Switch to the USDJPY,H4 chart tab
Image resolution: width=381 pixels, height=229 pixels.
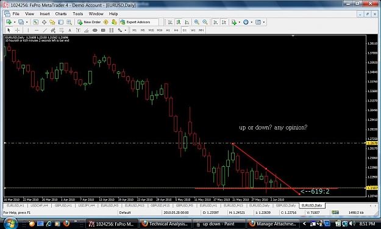[87, 206]
